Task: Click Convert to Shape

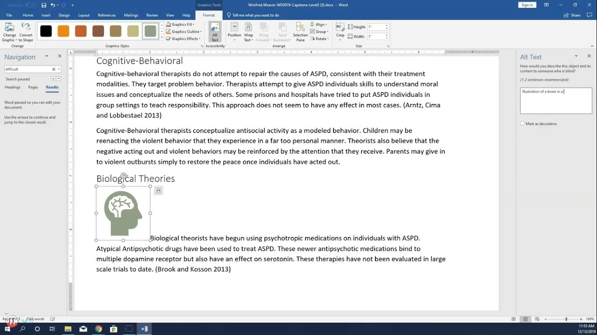Action: (26, 32)
